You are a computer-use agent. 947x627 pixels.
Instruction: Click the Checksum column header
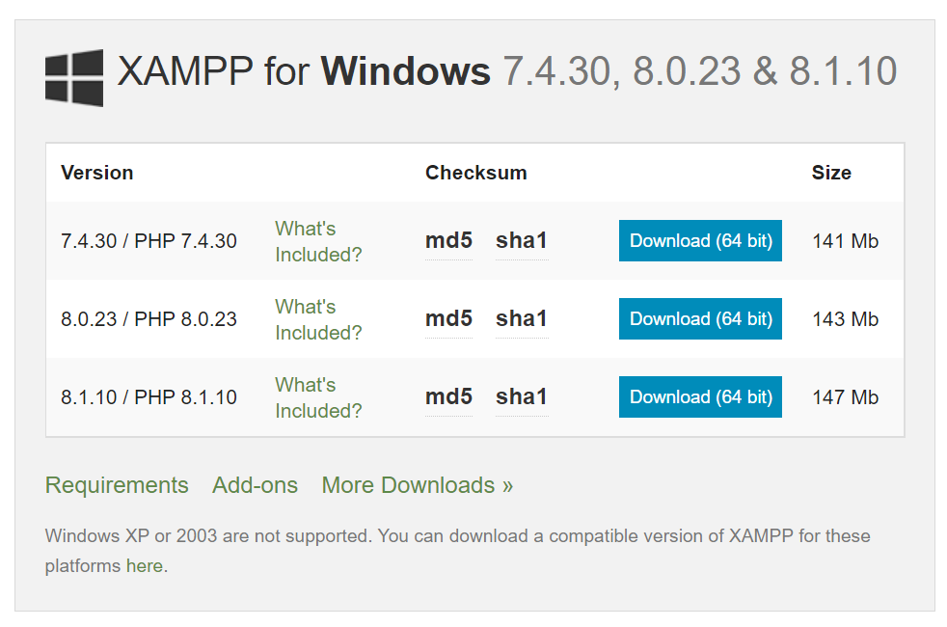pyautogui.click(x=476, y=173)
